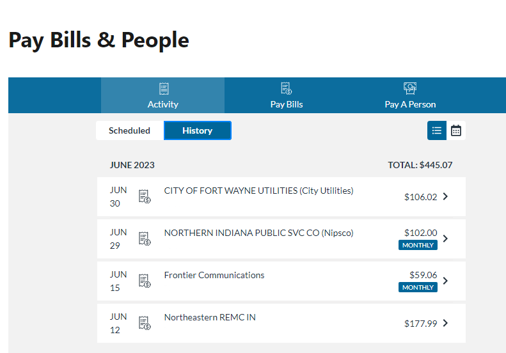Image resolution: width=506 pixels, height=353 pixels.
Task: Click bill icon beside Frontier Communications
Action: pos(145,281)
